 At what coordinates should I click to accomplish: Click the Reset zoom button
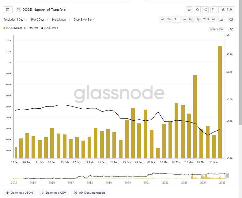point(217,29)
